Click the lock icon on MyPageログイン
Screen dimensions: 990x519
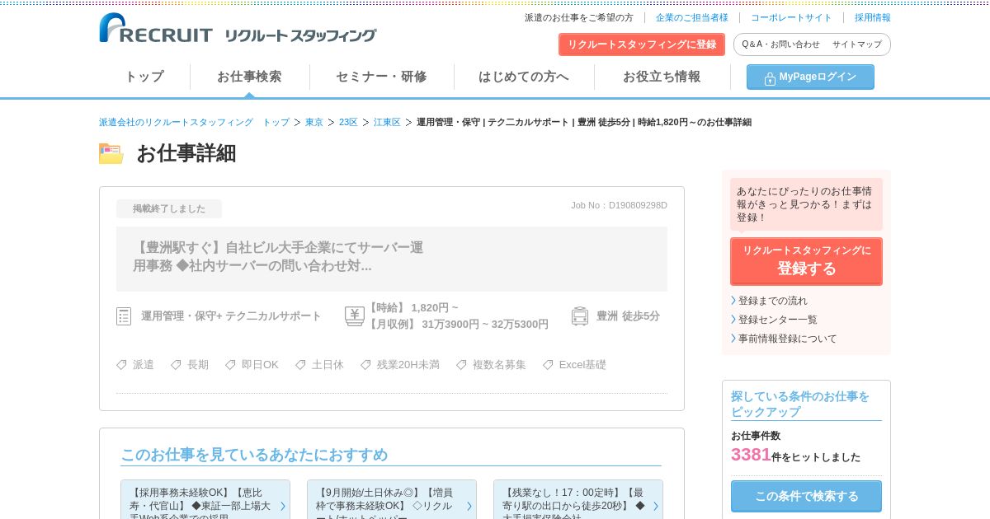(x=770, y=78)
